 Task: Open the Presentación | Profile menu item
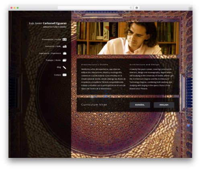click(51, 39)
